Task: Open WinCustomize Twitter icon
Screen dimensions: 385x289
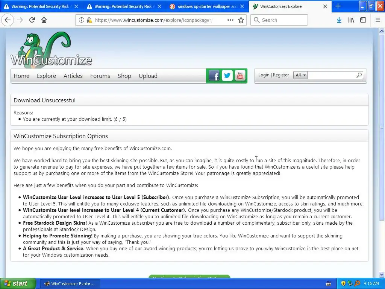Action: 227,75
